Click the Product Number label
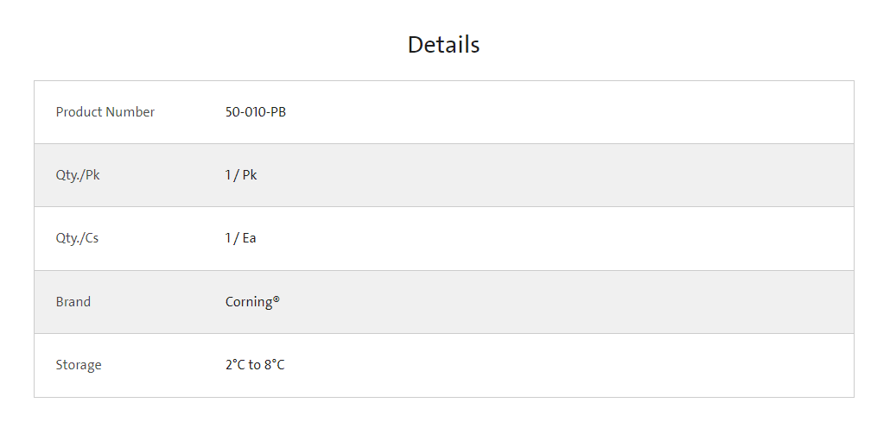The image size is (871, 428). click(x=105, y=112)
